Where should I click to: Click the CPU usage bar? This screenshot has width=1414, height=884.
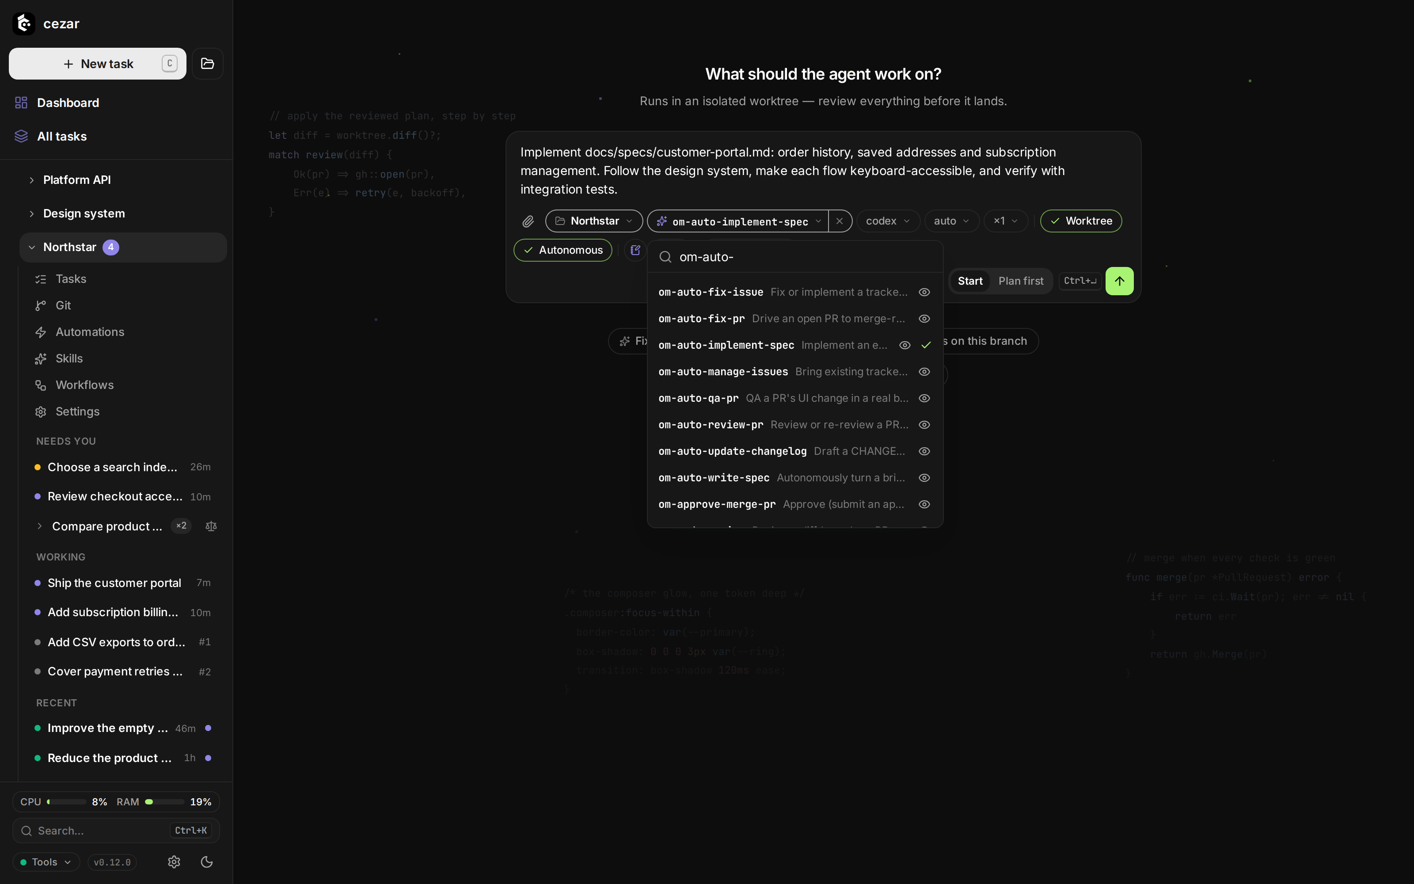coord(67,801)
